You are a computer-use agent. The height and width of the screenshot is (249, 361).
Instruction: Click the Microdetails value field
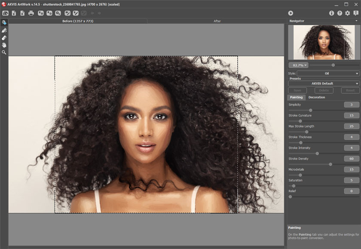352,169
